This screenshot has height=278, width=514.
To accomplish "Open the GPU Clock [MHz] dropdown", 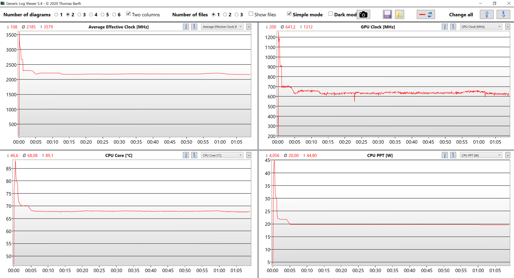I will click(481, 27).
